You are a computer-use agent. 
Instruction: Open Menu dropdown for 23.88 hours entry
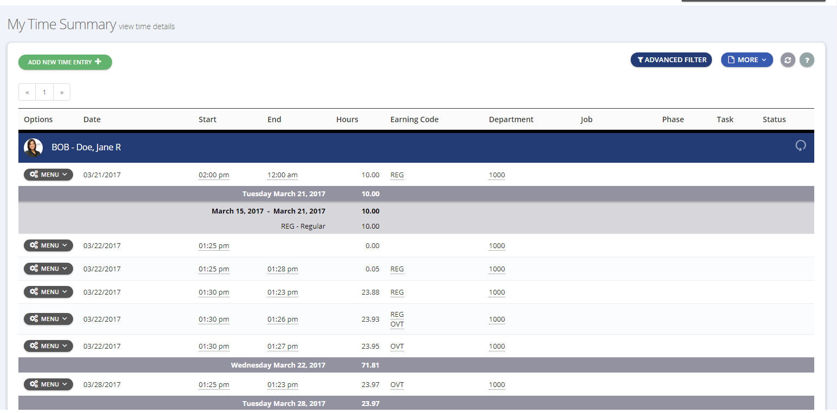(48, 292)
